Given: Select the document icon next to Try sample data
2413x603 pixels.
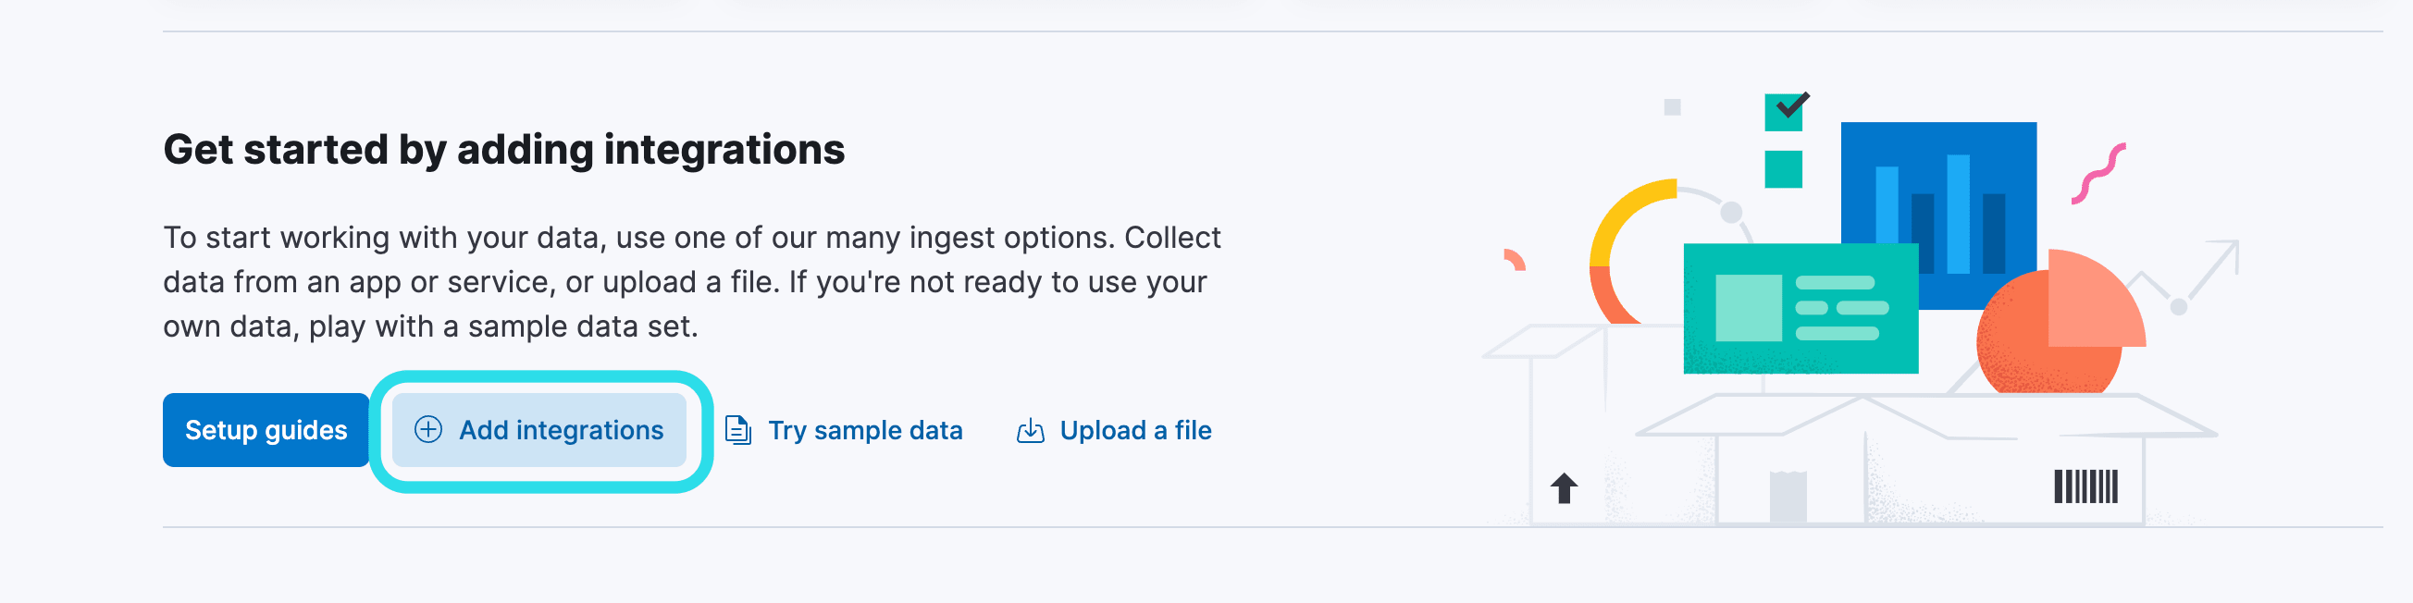Looking at the screenshot, I should click(x=737, y=430).
